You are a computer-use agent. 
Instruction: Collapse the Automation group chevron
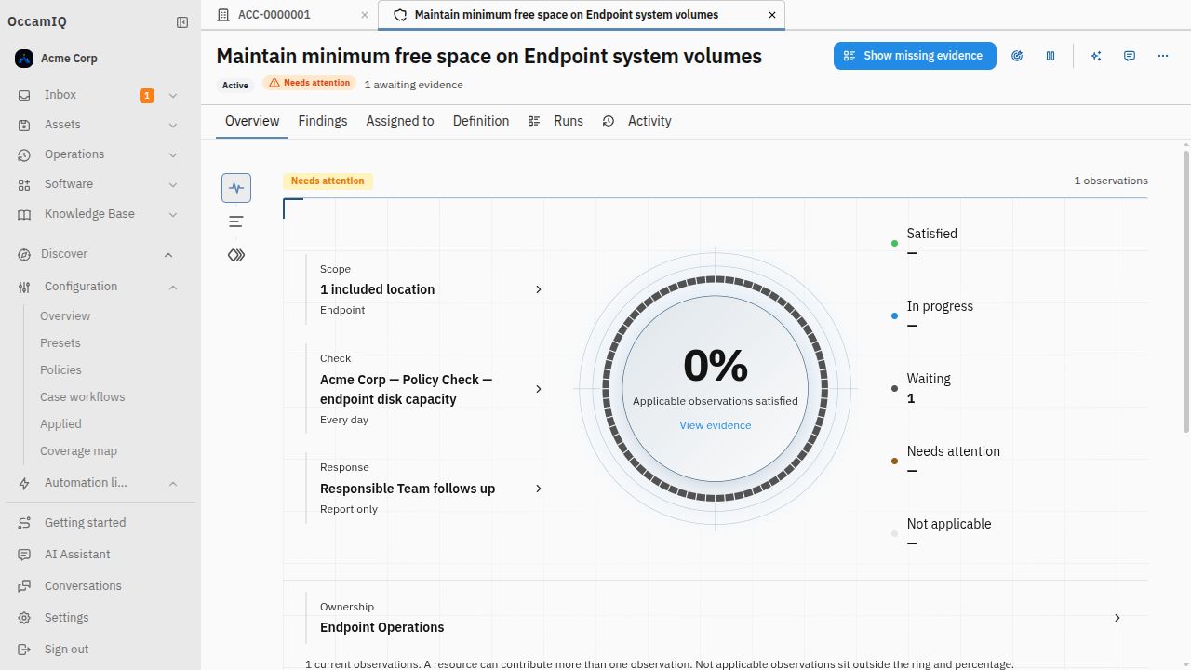[x=173, y=484]
